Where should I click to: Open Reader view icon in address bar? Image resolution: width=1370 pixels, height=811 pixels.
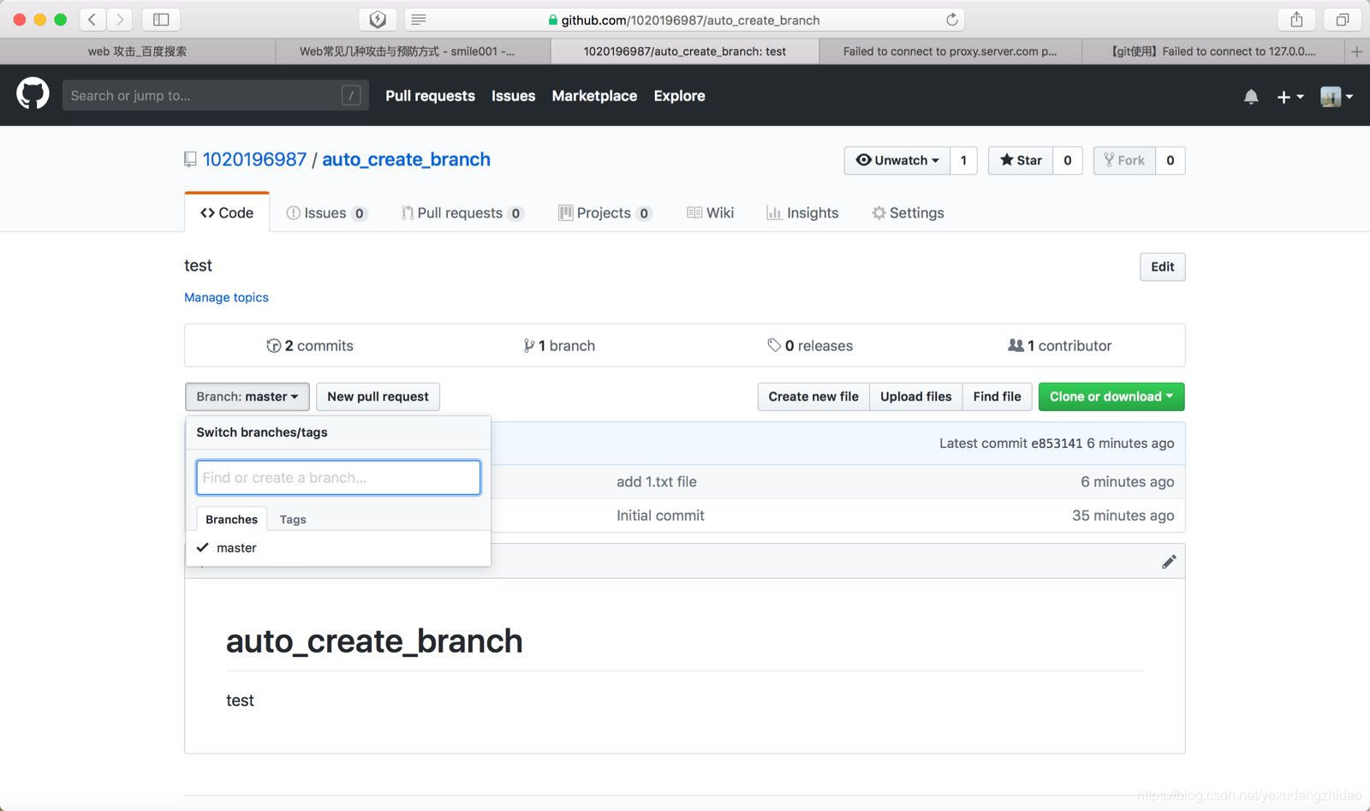pos(419,19)
